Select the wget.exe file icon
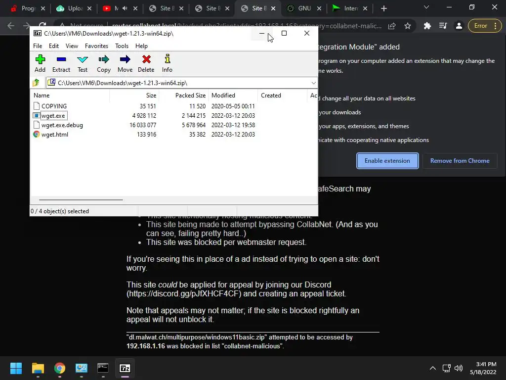 pos(37,115)
